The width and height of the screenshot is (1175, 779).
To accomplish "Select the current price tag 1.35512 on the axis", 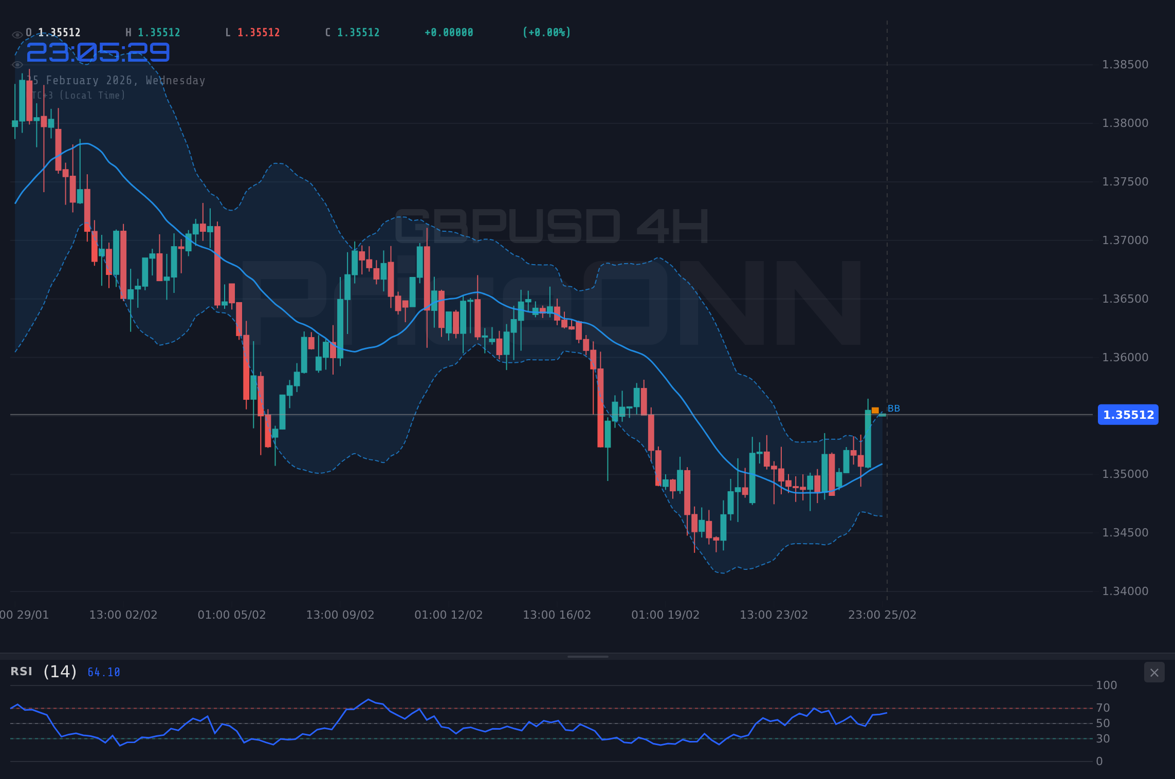I will coord(1128,415).
